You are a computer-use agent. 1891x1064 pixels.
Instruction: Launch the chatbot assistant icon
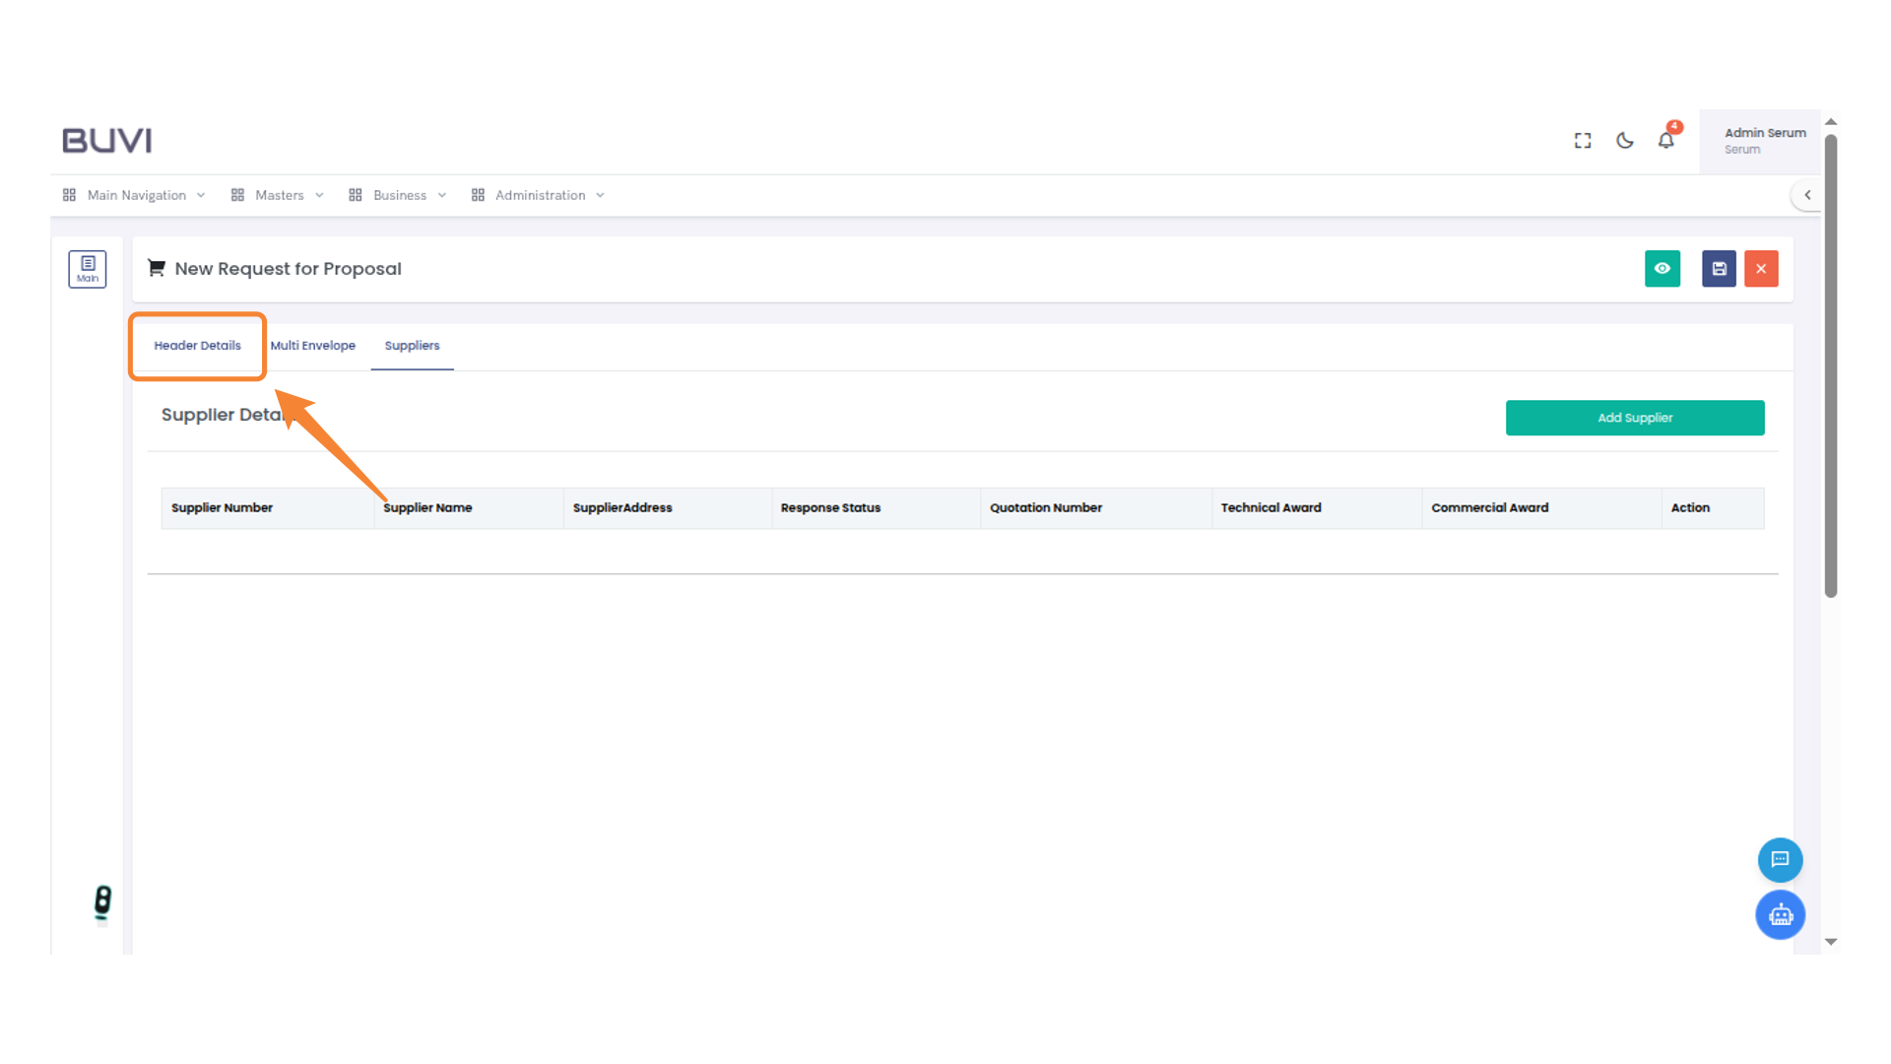point(1780,914)
